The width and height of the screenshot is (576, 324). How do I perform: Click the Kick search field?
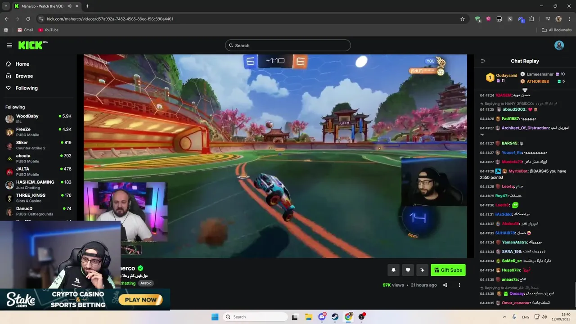(x=288, y=45)
